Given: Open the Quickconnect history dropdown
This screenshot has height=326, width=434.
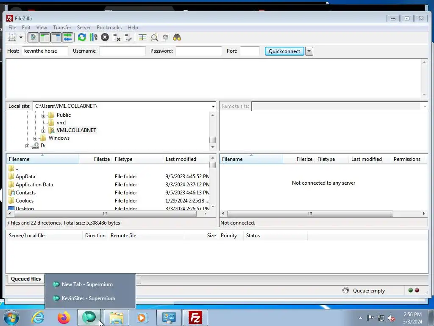Looking at the screenshot, I should 309,51.
